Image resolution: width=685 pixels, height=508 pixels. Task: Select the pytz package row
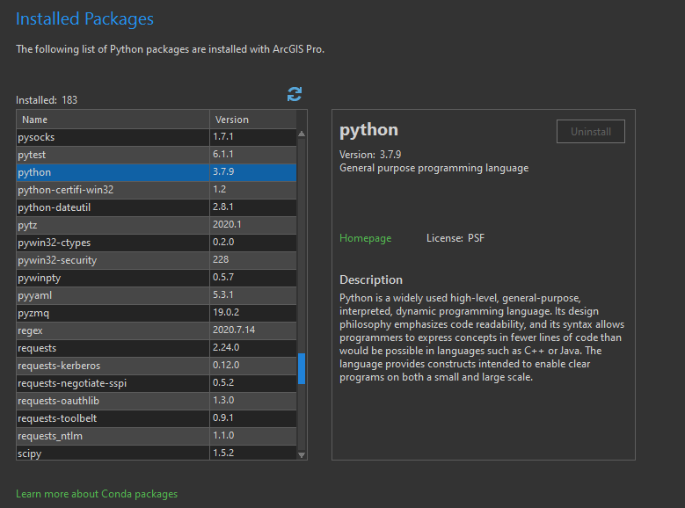(x=157, y=225)
